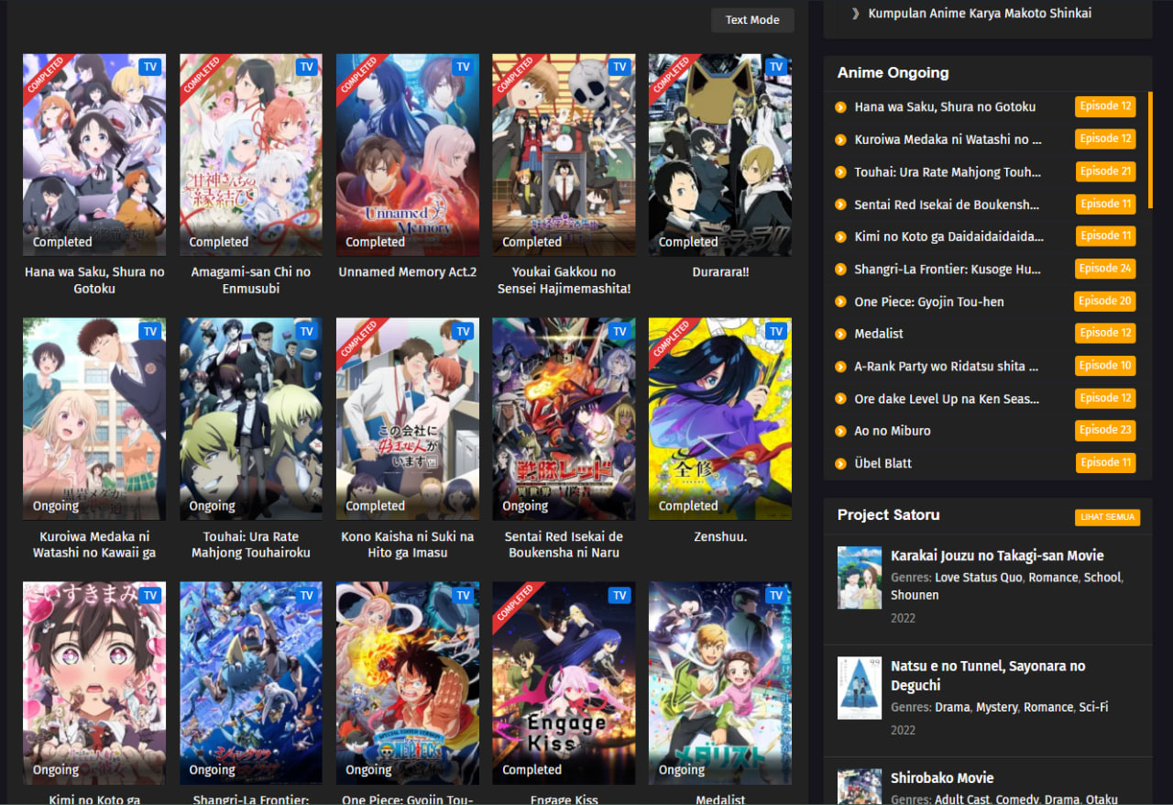Image resolution: width=1173 pixels, height=805 pixels.
Task: Open the Sentai Red Isekai de Boukensha poster
Action: coord(564,419)
